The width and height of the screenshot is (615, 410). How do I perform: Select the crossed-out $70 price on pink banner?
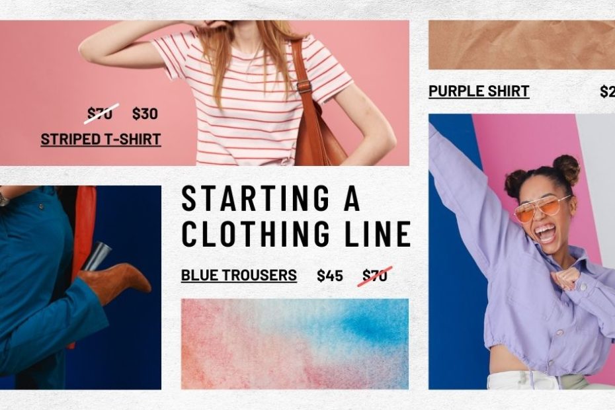click(x=101, y=113)
